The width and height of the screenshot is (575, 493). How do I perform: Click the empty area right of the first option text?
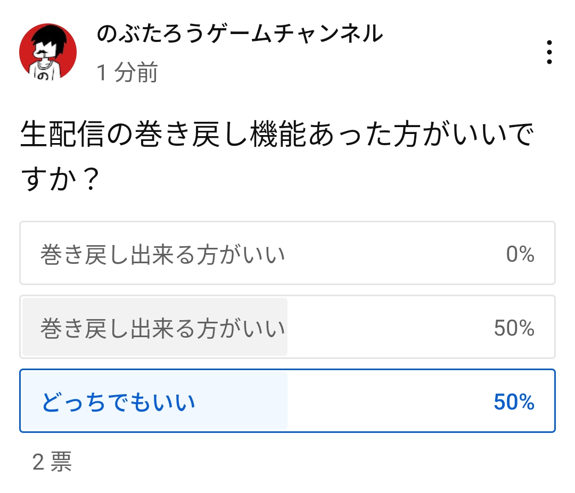pyautogui.click(x=394, y=253)
